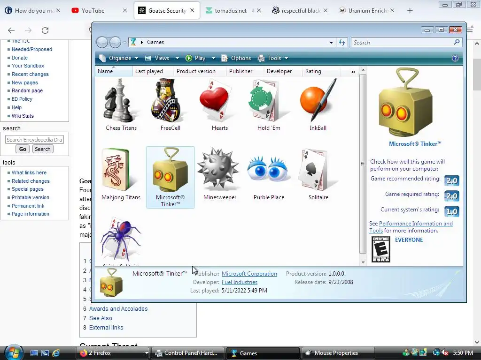
Task: Open the Special pages tools link
Action: tap(27, 189)
